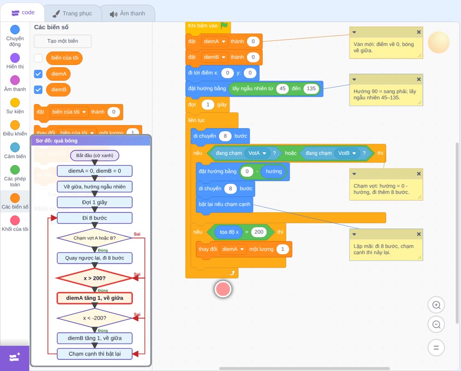This screenshot has height=371, width=461.
Task: Open diemA dropdown in 'thay đổi' block
Action: (x=233, y=249)
